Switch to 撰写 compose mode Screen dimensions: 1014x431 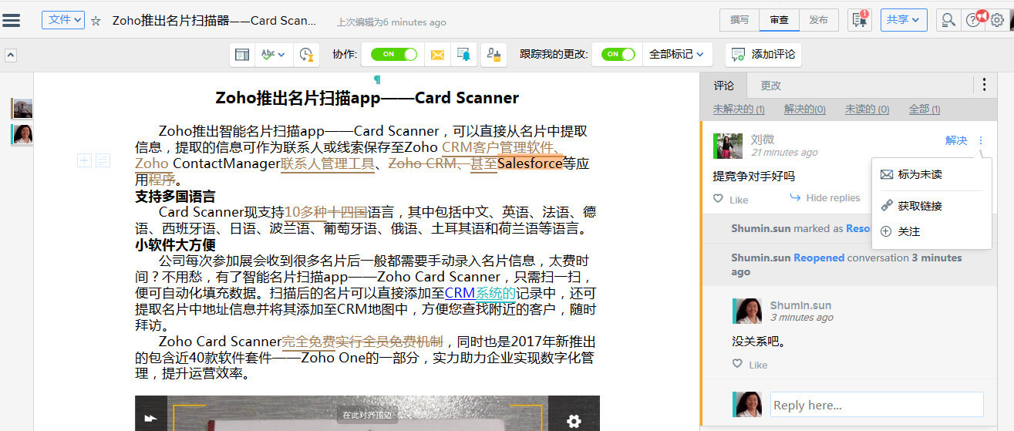tap(739, 20)
